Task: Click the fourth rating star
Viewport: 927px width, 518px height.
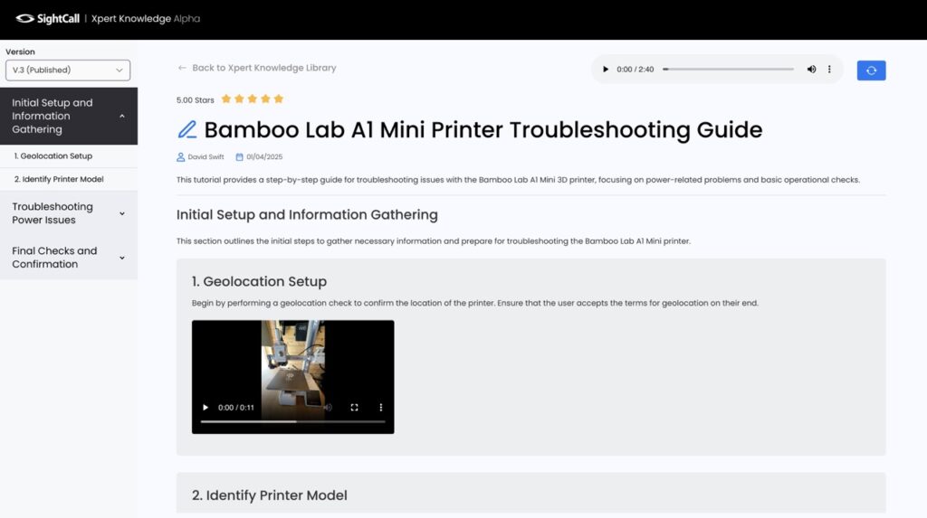Action: pyautogui.click(x=265, y=99)
